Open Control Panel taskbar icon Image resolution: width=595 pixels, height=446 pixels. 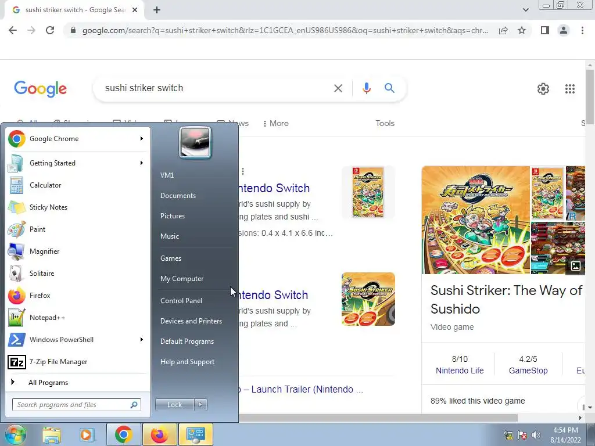(195, 434)
